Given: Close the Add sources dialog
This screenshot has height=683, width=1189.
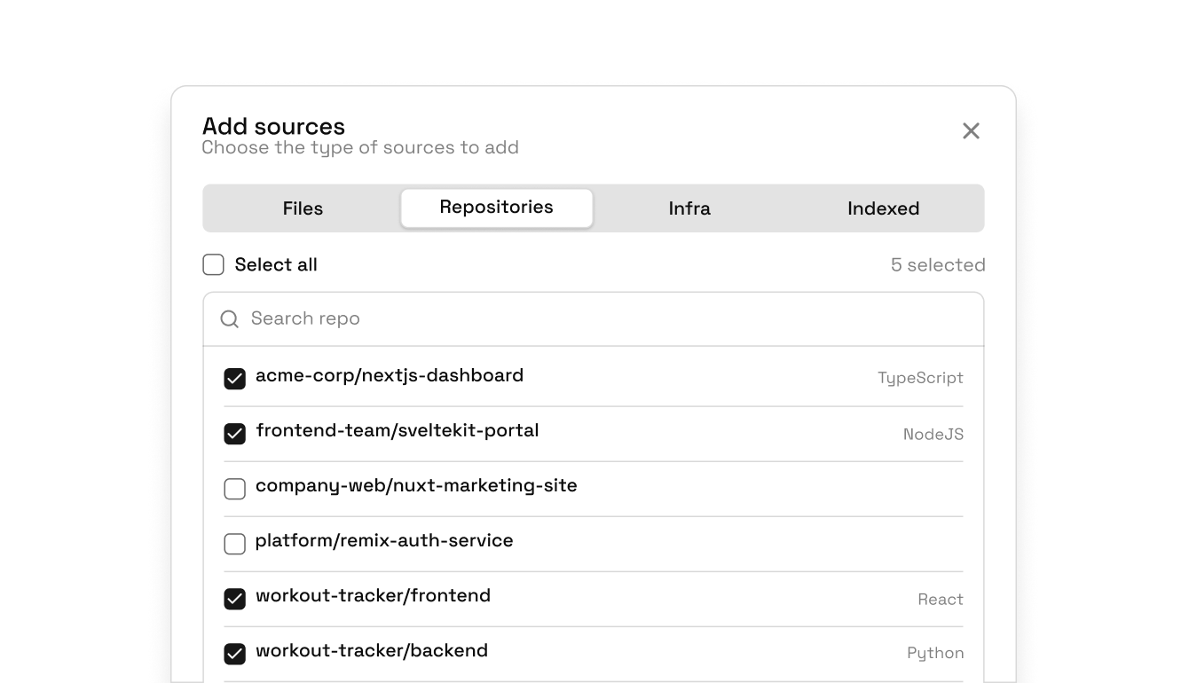Looking at the screenshot, I should tap(971, 131).
